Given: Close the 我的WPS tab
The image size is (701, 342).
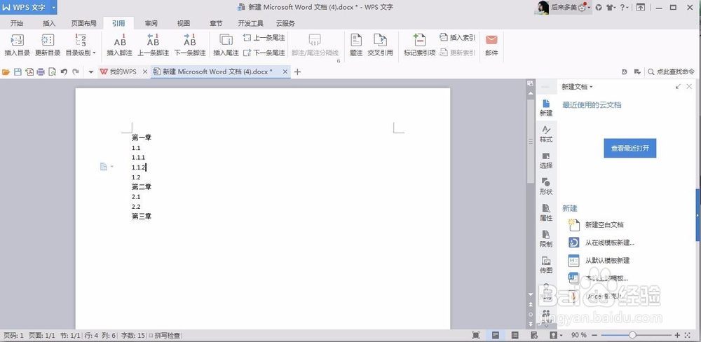Looking at the screenshot, I should point(145,71).
